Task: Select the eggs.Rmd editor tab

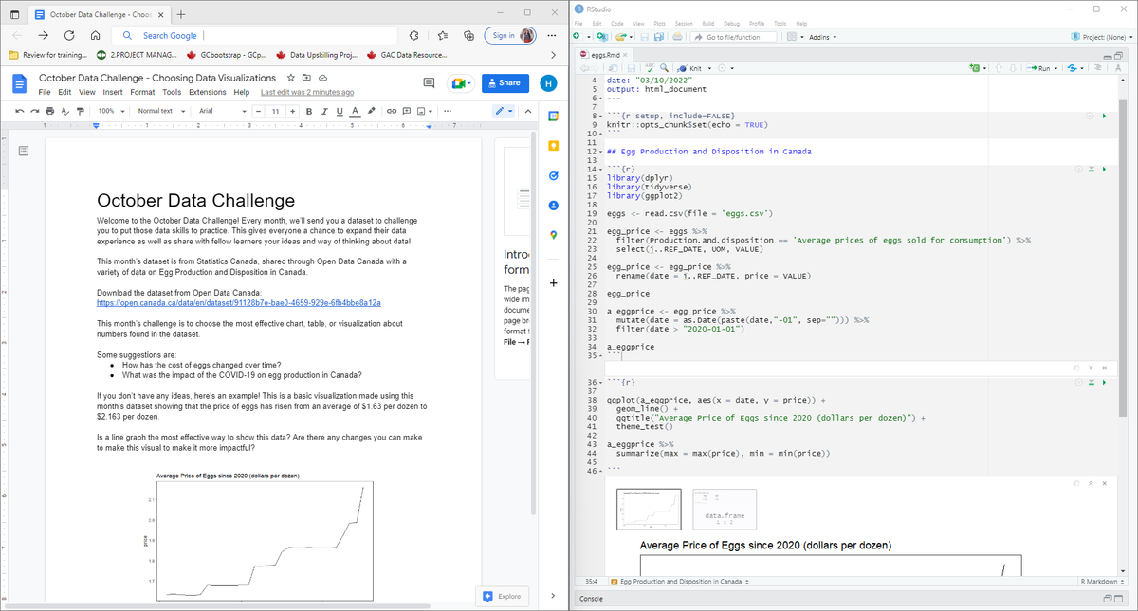Action: click(604, 56)
